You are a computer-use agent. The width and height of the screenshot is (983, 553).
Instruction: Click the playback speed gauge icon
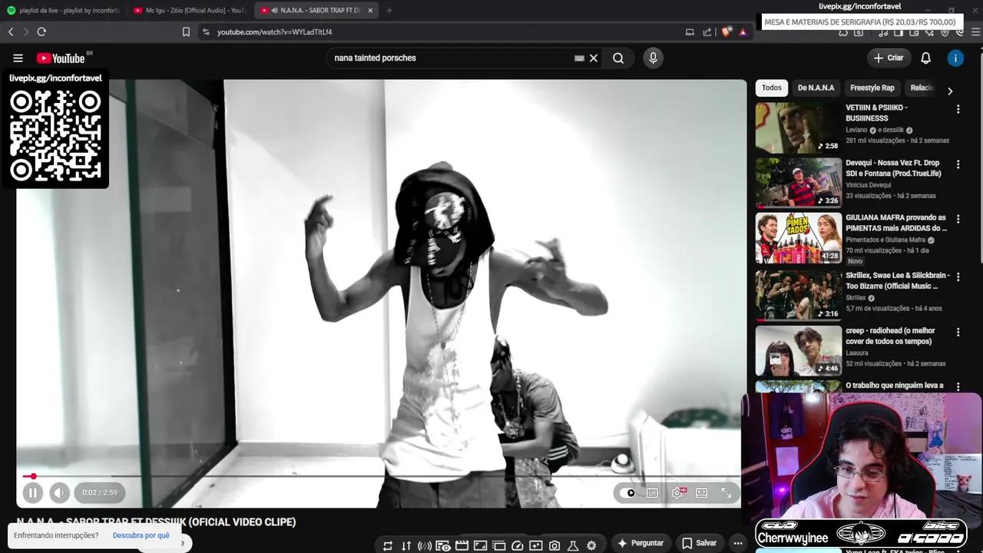pos(517,546)
